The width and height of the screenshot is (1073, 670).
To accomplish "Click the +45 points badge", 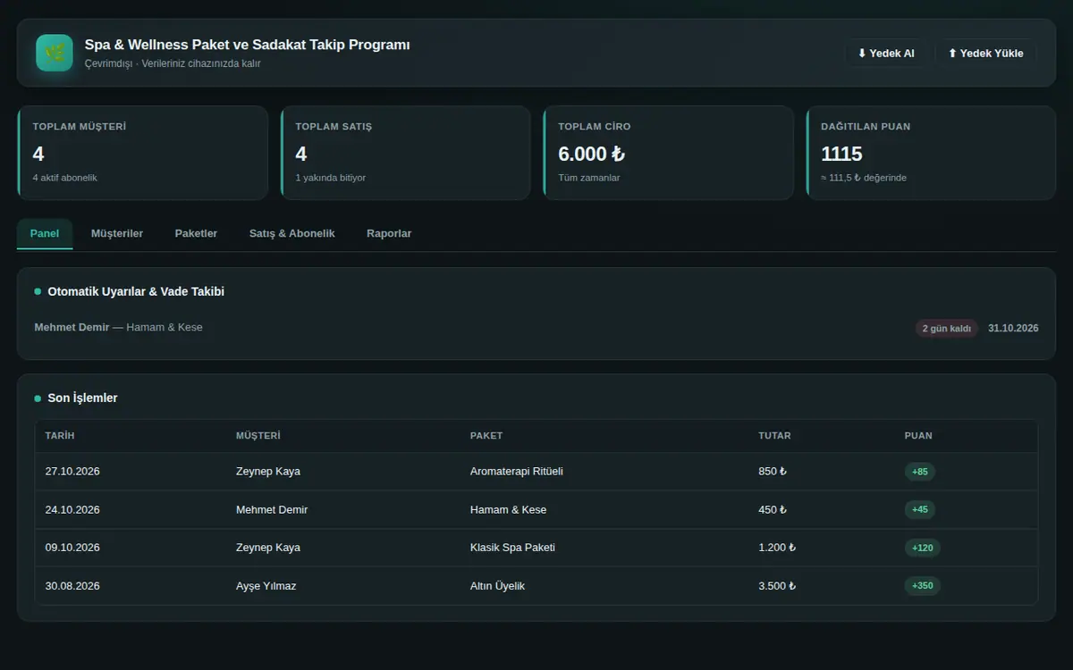I will pyautogui.click(x=920, y=509).
